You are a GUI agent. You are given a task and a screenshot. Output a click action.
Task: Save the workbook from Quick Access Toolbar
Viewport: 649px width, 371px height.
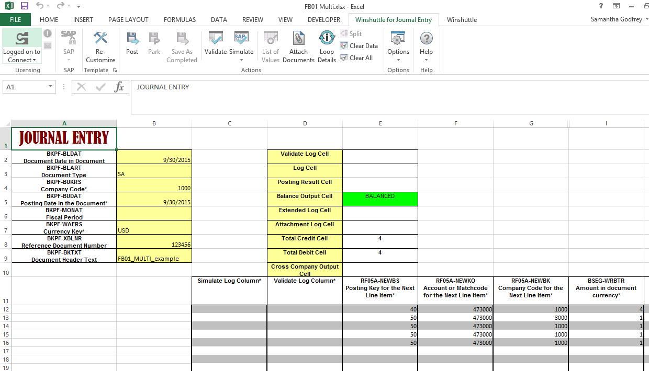[x=25, y=6]
